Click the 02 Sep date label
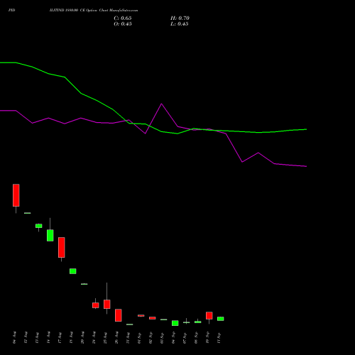Image resolution: width=355 pixels, height=355 pixels. pyautogui.click(x=151, y=337)
